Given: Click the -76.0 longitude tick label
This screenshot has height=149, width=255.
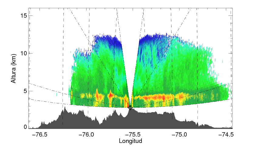Looking at the screenshot, I should [x=87, y=135].
